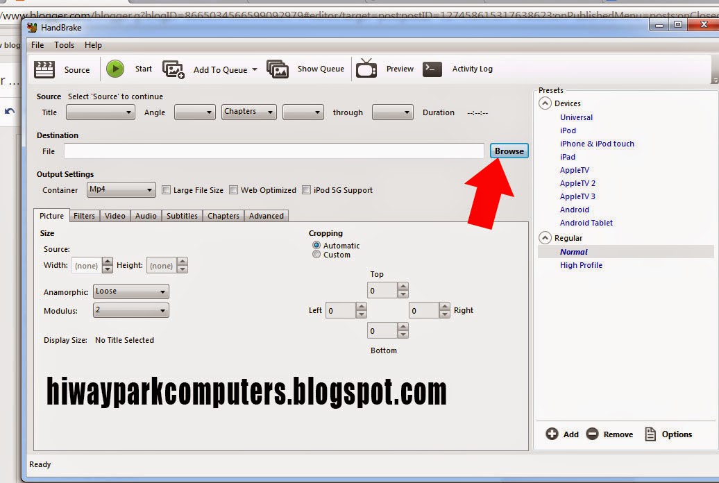This screenshot has width=719, height=483.
Task: Select the High Profile preset
Action: point(581,265)
